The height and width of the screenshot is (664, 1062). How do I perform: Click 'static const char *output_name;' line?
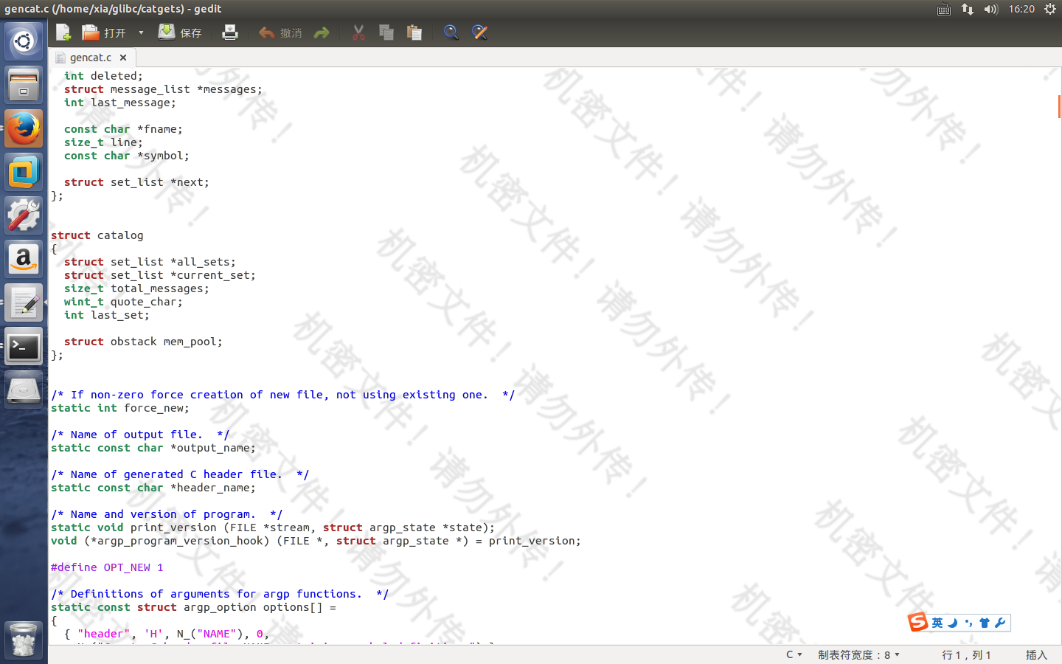(x=153, y=448)
